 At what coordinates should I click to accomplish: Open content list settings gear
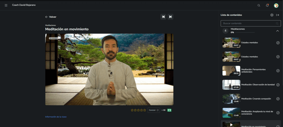(272, 15)
